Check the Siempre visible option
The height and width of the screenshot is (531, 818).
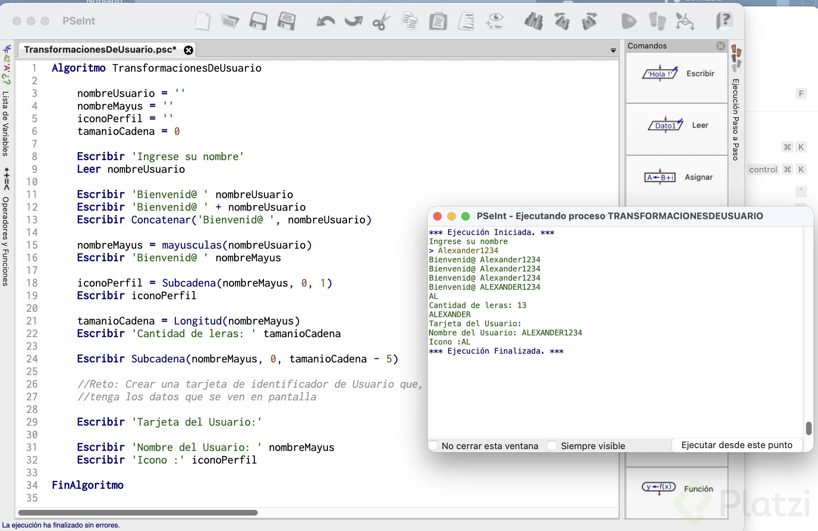(x=552, y=446)
